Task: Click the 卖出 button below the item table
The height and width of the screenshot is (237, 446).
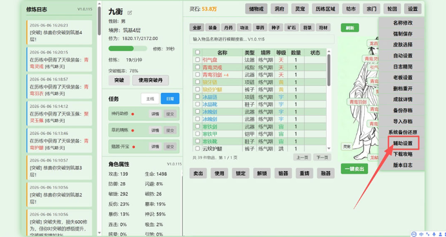Action: click(x=198, y=173)
